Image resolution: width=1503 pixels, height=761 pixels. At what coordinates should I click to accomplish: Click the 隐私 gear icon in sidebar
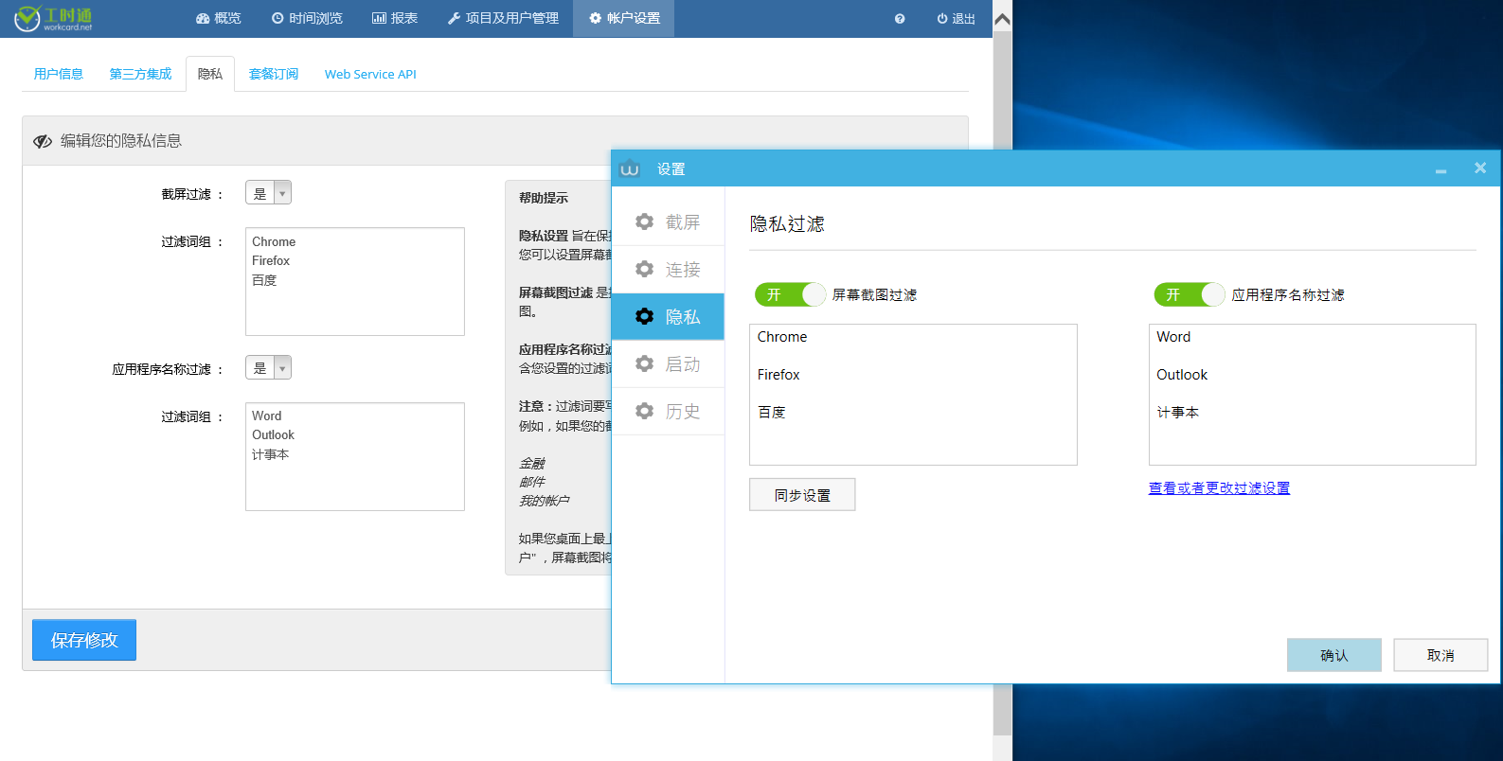click(645, 316)
